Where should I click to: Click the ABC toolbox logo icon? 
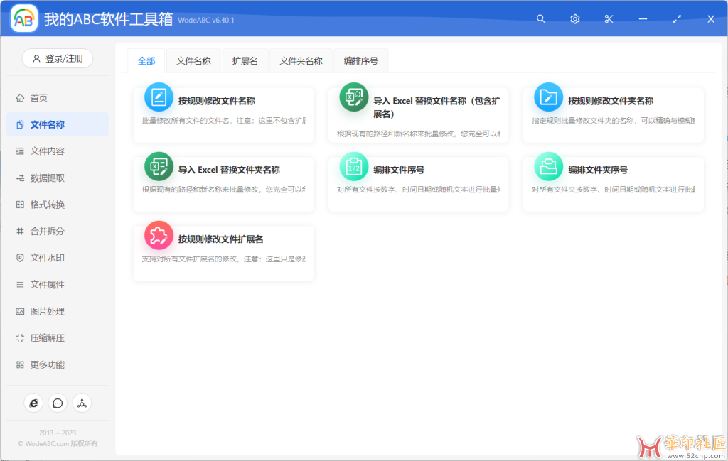click(x=22, y=17)
